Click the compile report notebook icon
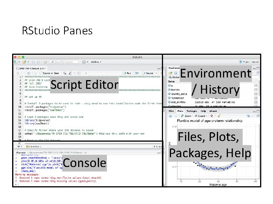The height and width of the screenshot is (204, 273). 79,73
